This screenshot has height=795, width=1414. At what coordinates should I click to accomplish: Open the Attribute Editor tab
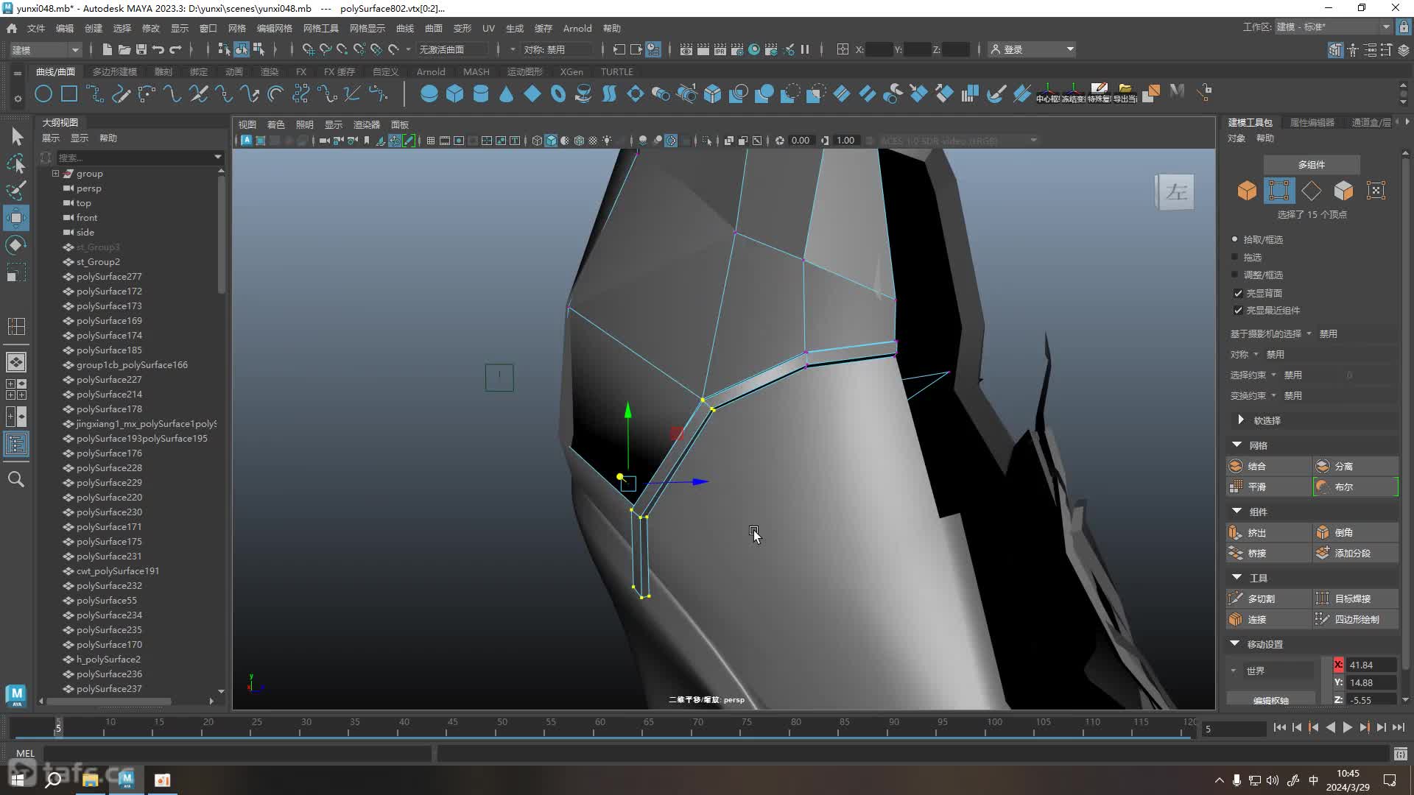[1312, 122]
